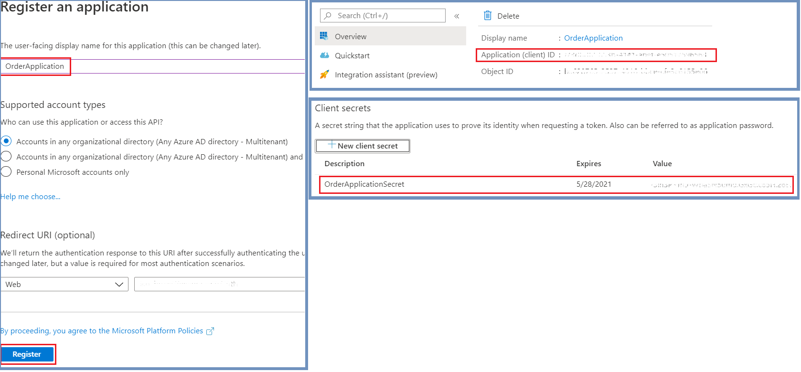Click the Value column header
Screen dimensions: 801x372
coord(662,164)
